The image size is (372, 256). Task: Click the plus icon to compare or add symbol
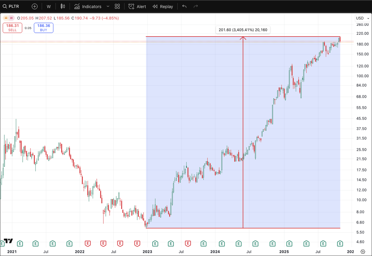click(x=35, y=7)
